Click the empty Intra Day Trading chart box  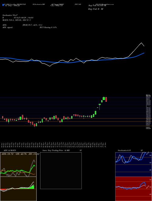(61, 171)
